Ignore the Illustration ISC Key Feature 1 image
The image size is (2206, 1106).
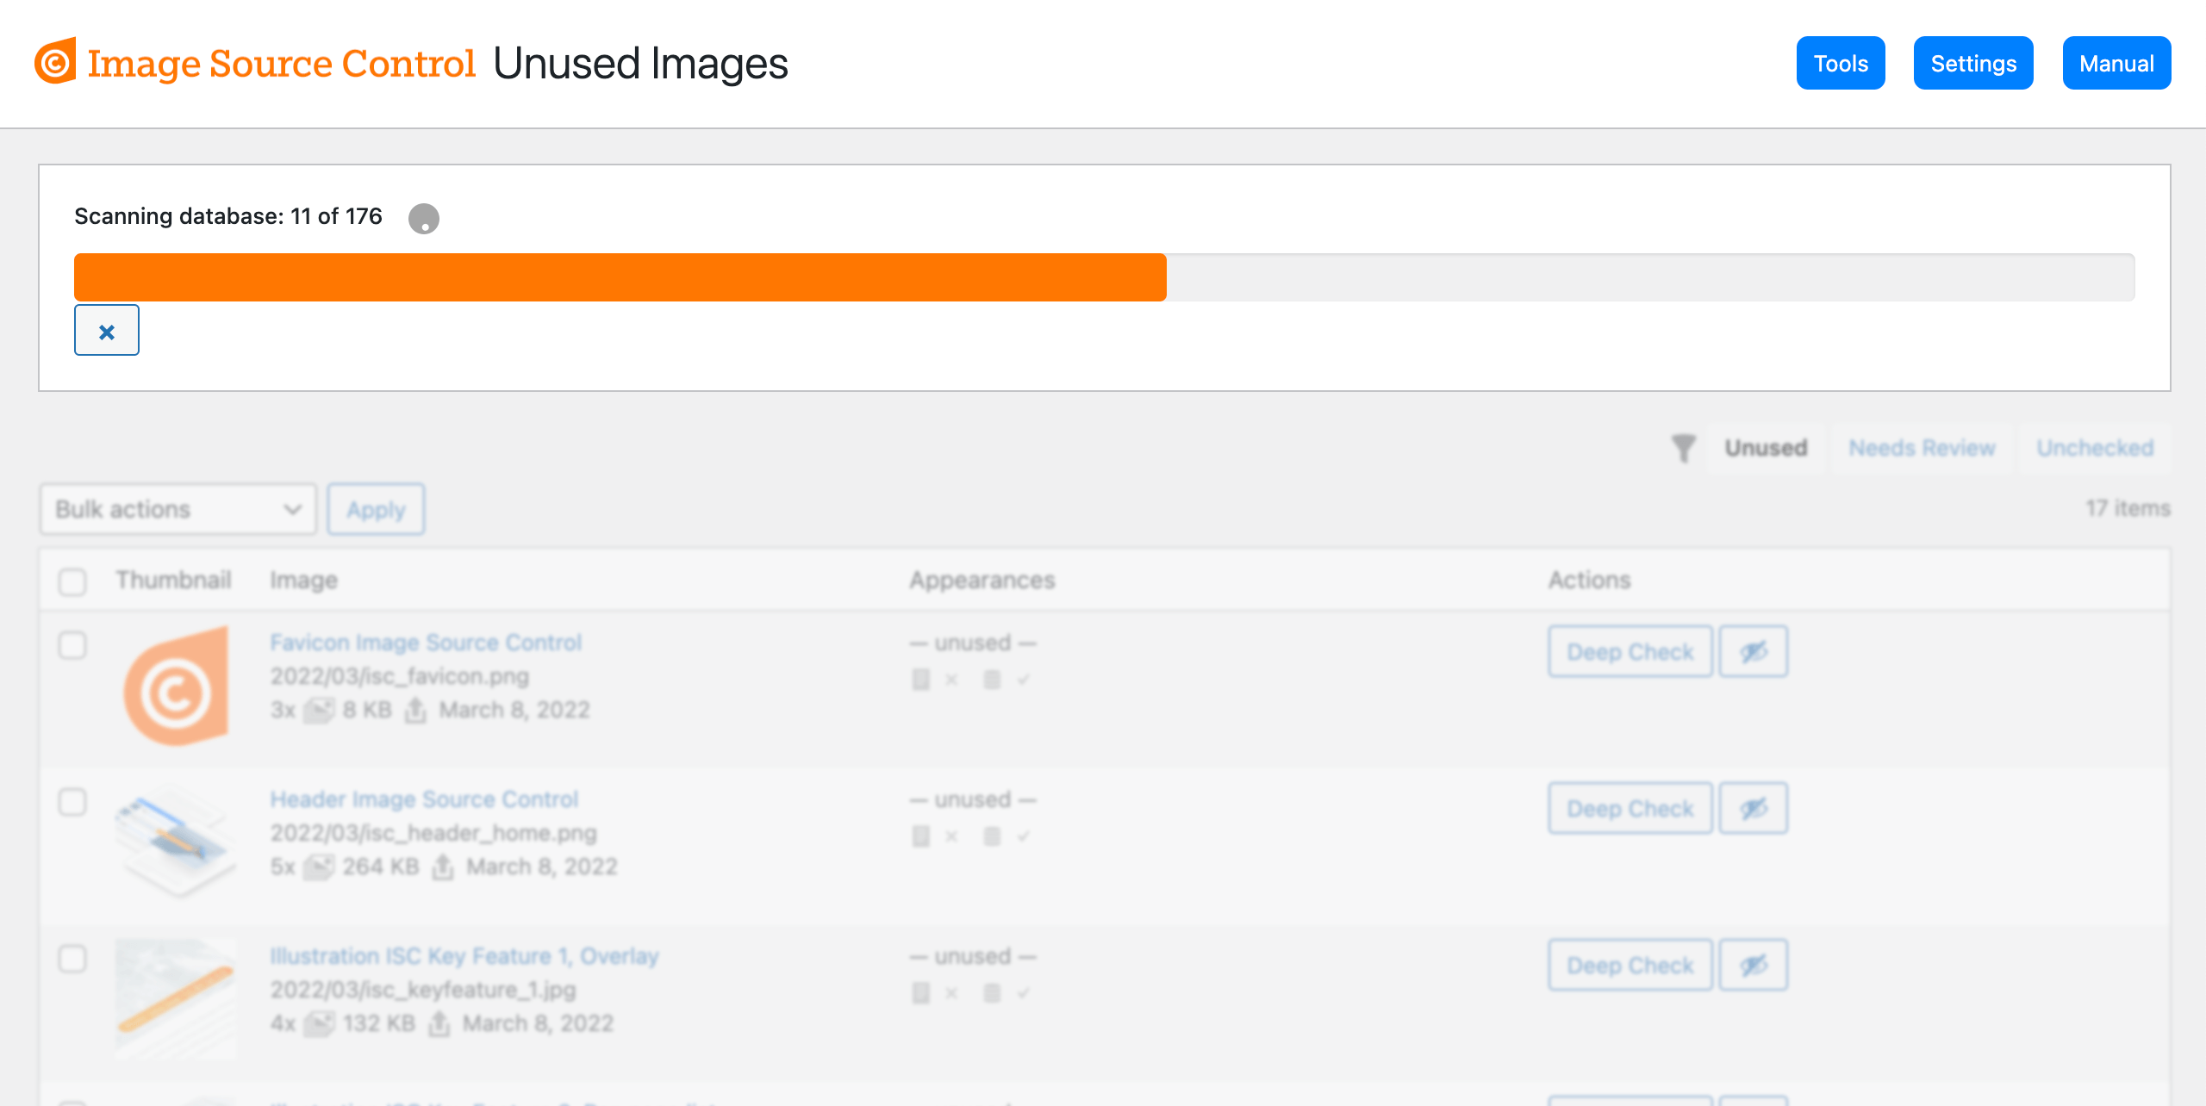1754,966
